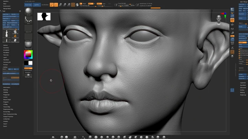Click the Focal Shift slider
The image size is (248, 139).
[126, 3]
